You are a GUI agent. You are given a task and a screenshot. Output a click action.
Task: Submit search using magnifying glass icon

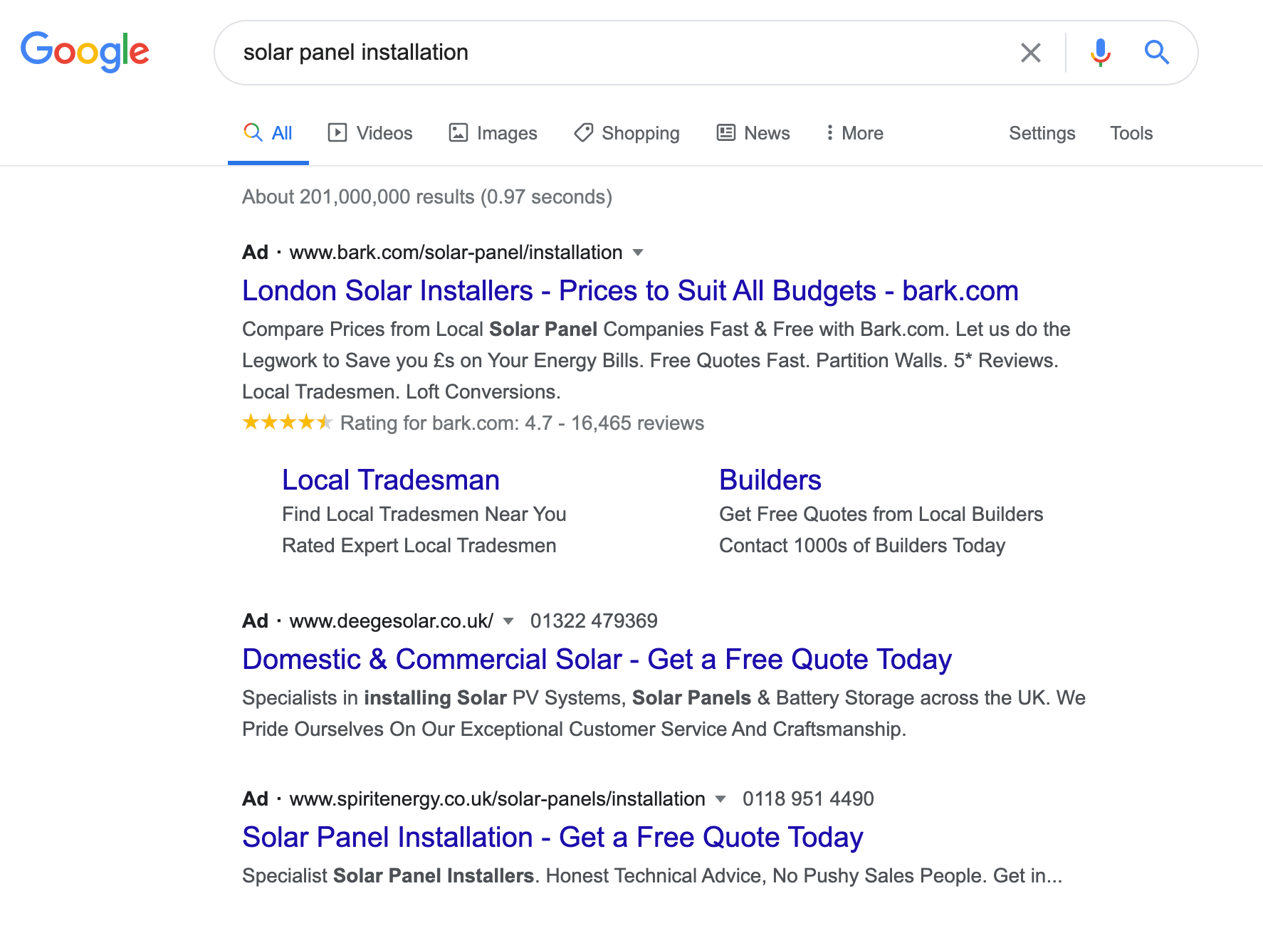tap(1156, 53)
